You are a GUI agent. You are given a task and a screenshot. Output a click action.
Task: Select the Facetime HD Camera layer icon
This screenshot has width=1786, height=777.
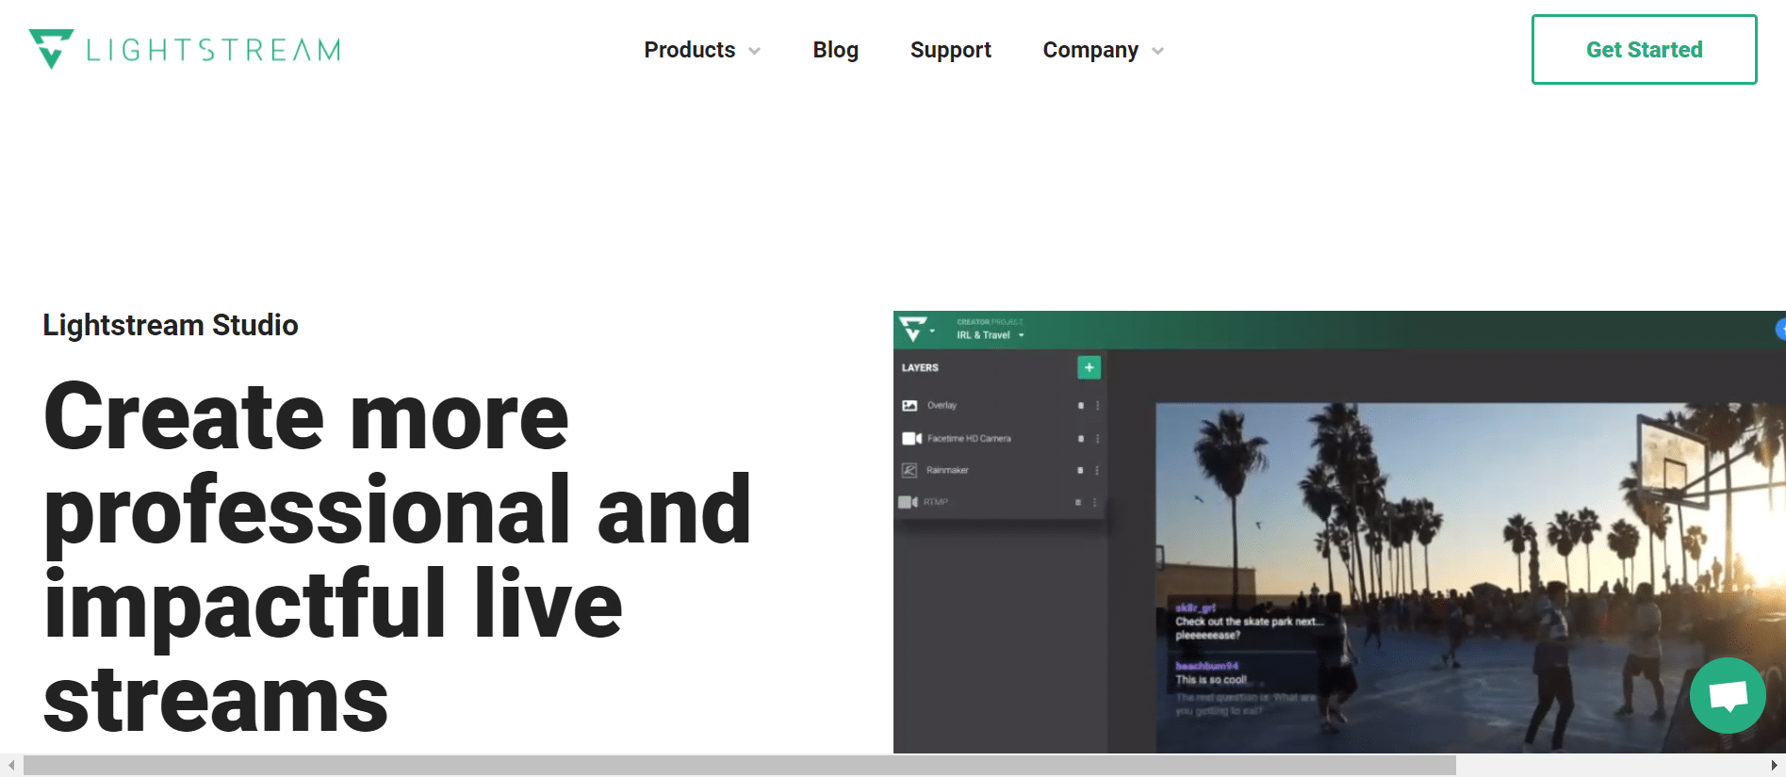coord(911,439)
